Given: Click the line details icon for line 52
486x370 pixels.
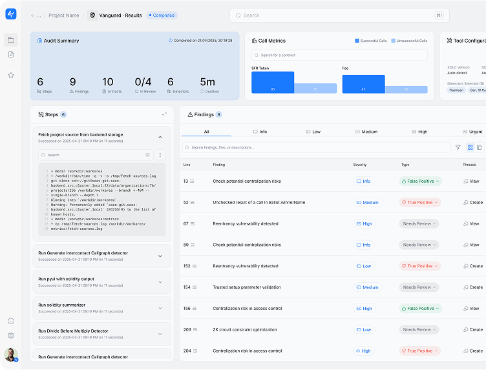Looking at the screenshot, I should 193,203.
